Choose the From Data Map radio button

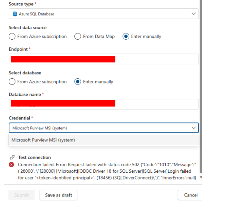point(78,36)
